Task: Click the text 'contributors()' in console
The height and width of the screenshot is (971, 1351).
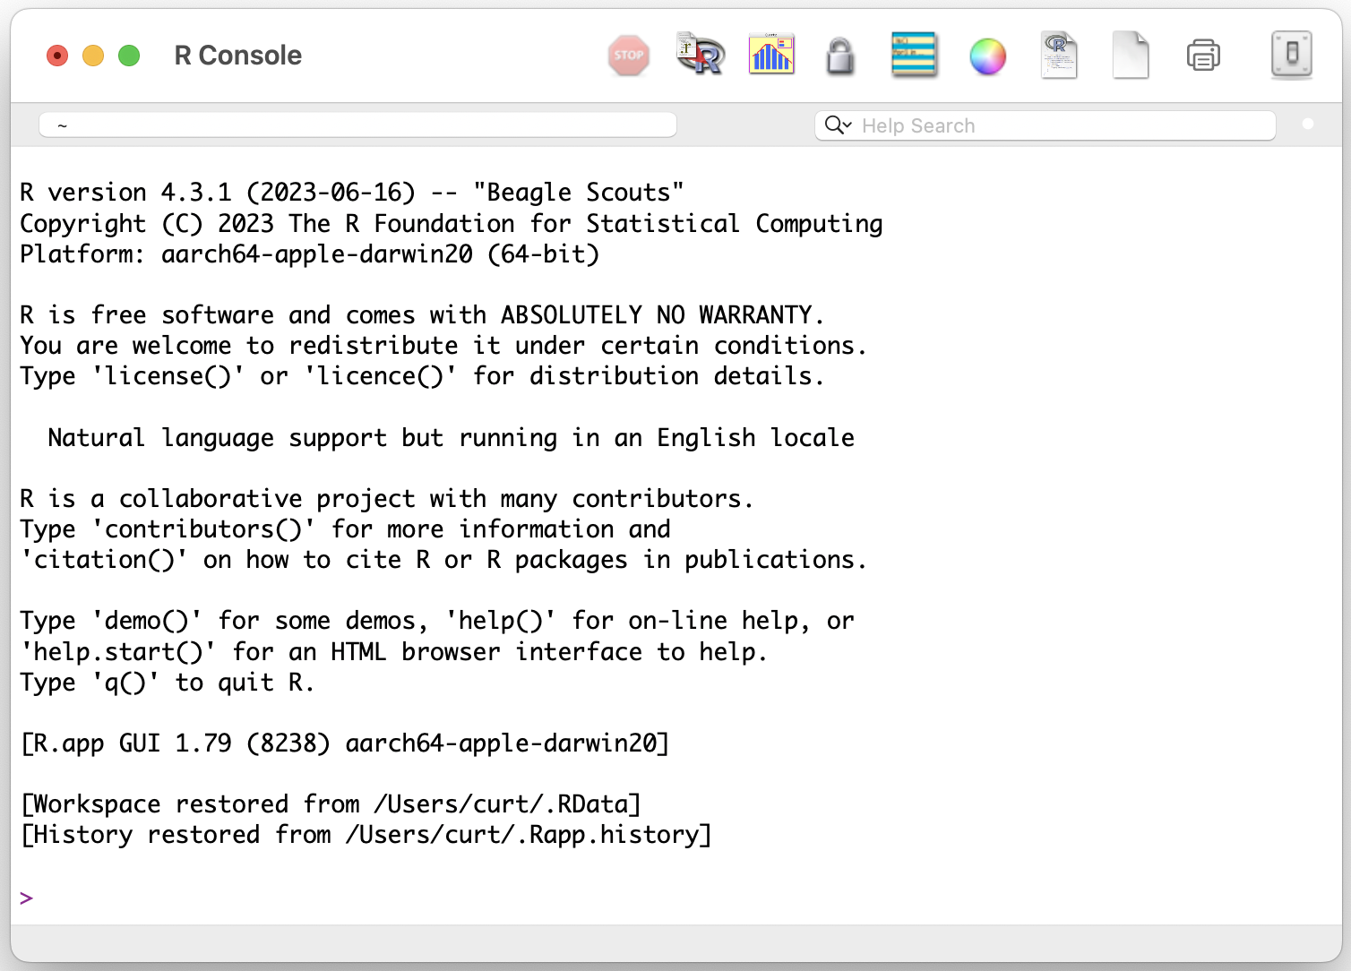Action: 203,529
